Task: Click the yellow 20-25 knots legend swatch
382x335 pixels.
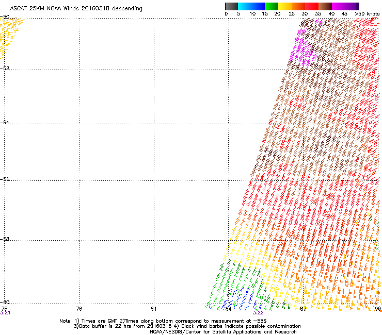Action: coord(285,6)
